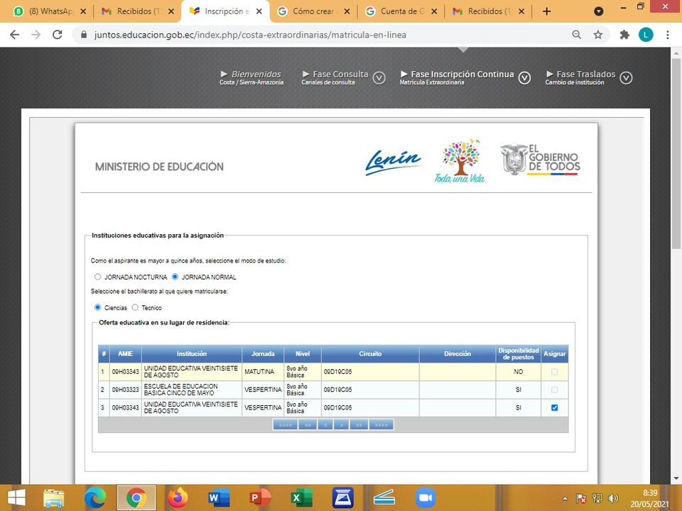
Task: Uncheck Asignar for row 3 vespertina
Action: tap(554, 408)
